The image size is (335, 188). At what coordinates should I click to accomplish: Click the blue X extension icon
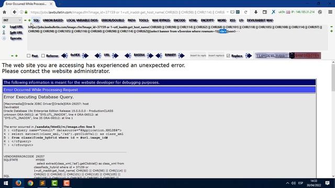(273, 12)
